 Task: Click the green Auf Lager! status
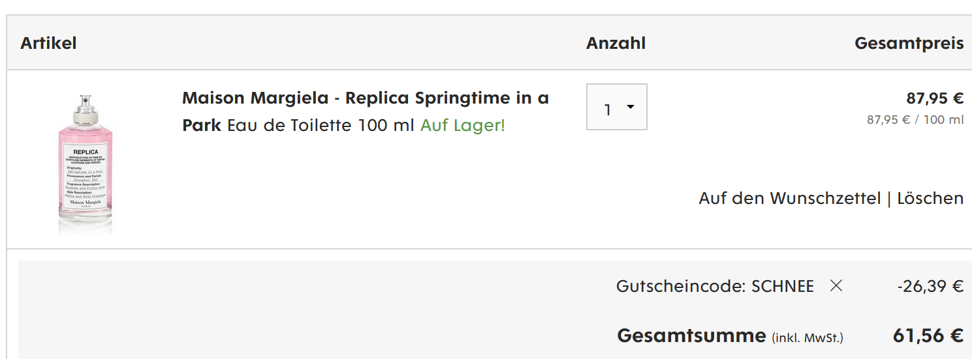tap(462, 125)
